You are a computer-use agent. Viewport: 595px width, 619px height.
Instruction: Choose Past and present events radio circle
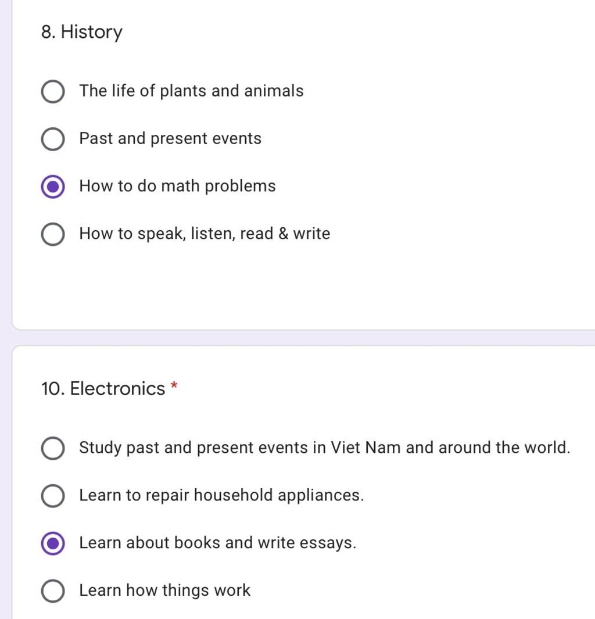pyautogui.click(x=53, y=139)
